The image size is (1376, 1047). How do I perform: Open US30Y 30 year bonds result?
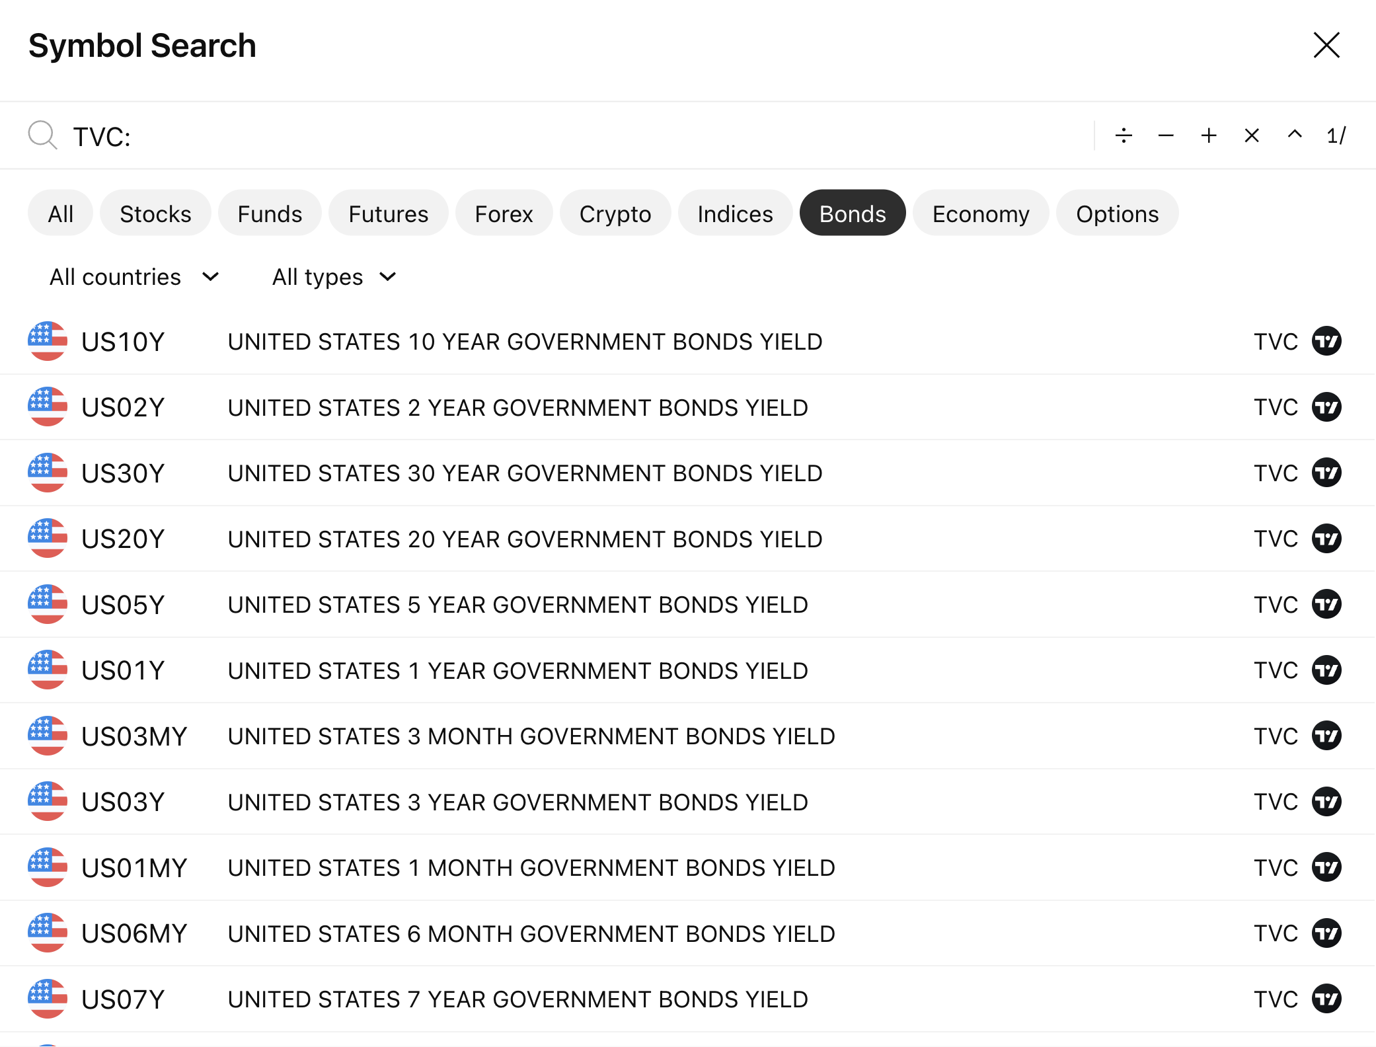[524, 473]
